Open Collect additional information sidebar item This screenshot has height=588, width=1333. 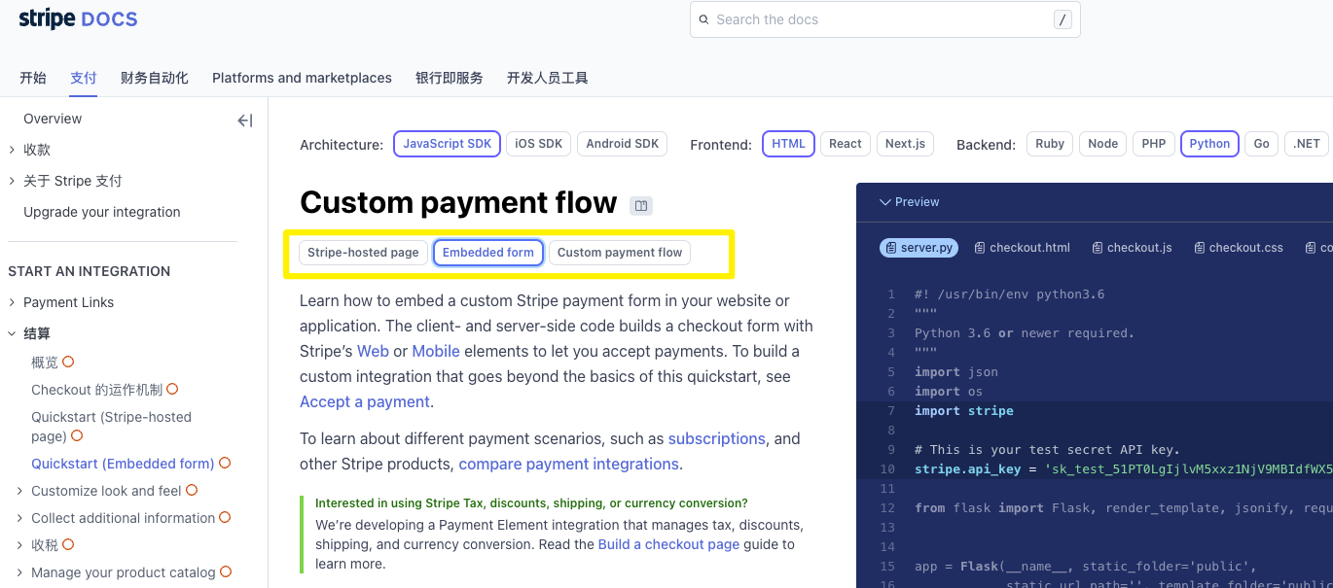(123, 518)
